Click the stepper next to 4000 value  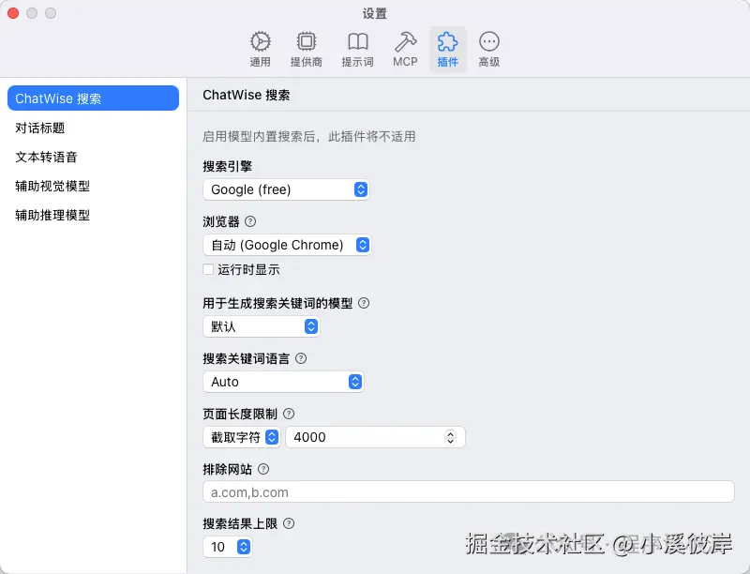[x=448, y=437]
